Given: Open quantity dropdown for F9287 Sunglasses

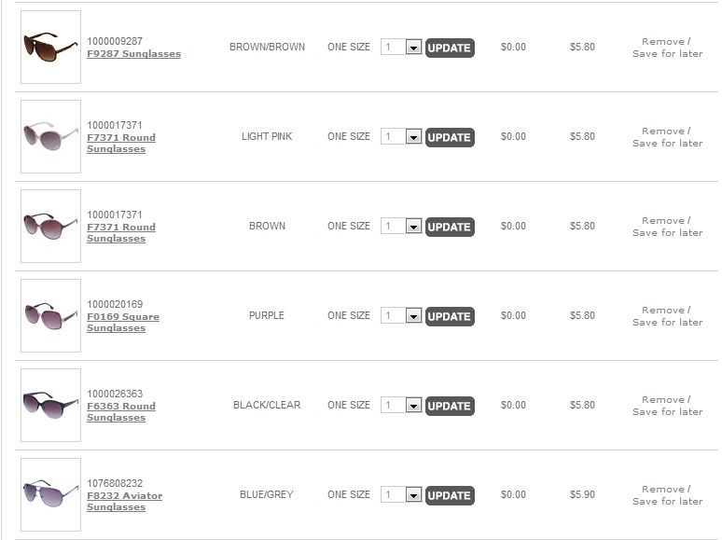Looking at the screenshot, I should [413, 47].
